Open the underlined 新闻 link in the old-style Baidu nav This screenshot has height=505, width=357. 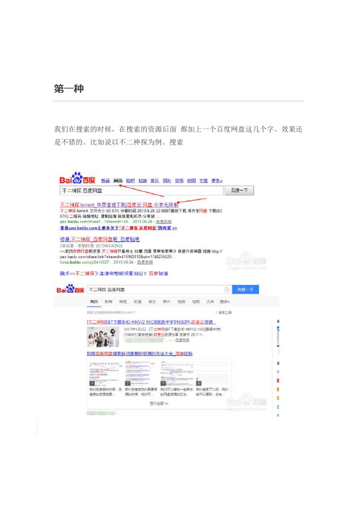[x=106, y=181]
